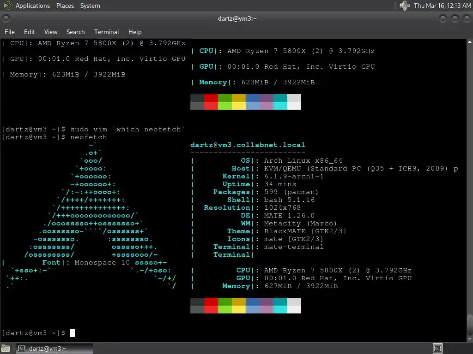Open the Search menu
Image resolution: width=473 pixels, height=354 pixels.
pos(75,32)
